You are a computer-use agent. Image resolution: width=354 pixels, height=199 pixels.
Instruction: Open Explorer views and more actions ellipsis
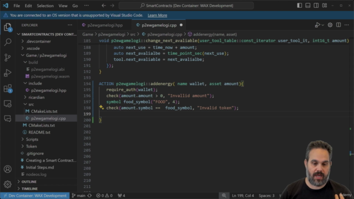(70, 25)
